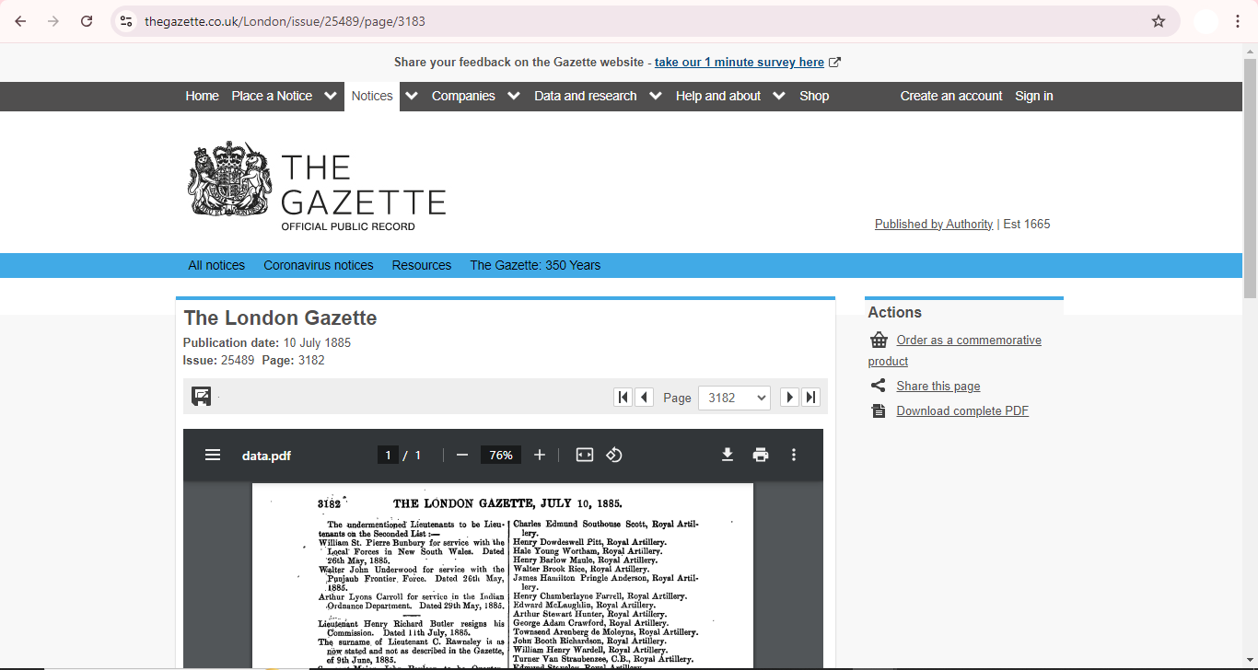The height and width of the screenshot is (670, 1258).
Task: Jump to last page of issue
Action: 810,397
